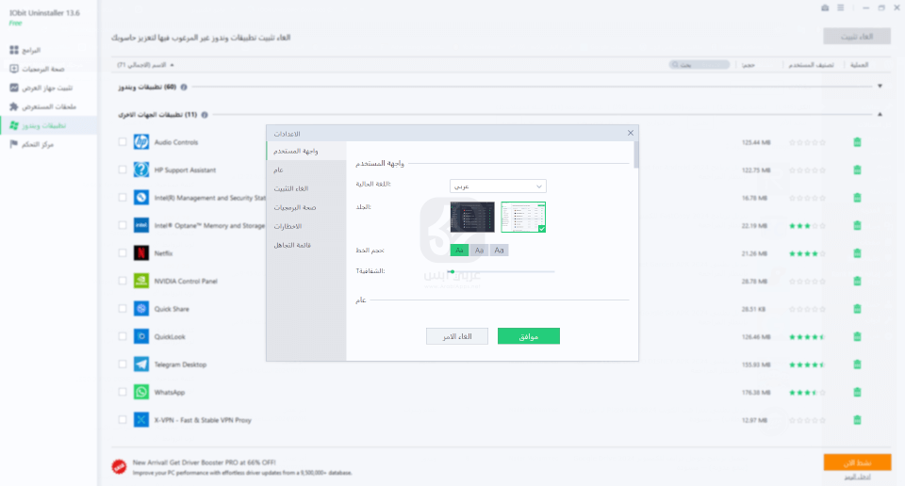Tick the Audio Controls checkbox

[x=123, y=142]
